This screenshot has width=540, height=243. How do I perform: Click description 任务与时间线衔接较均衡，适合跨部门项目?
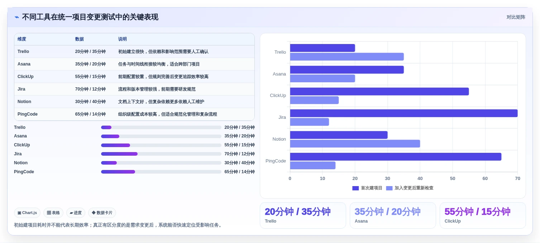[159, 64]
